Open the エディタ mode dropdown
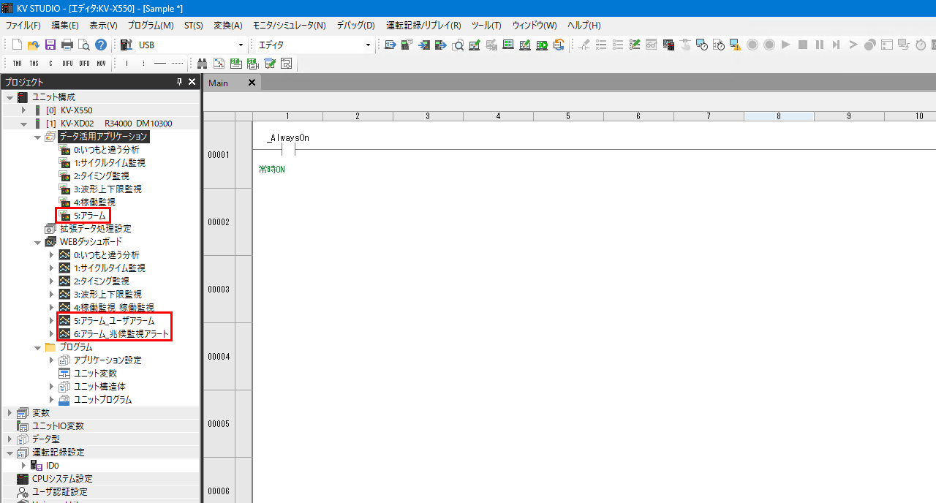 point(368,45)
